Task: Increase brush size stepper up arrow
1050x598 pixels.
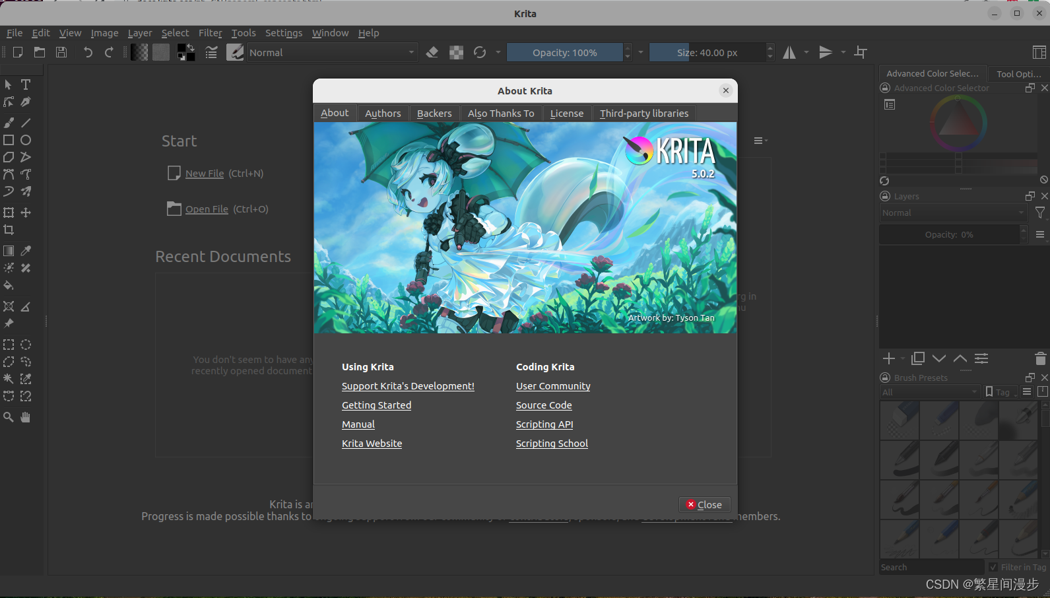Action: coord(770,48)
